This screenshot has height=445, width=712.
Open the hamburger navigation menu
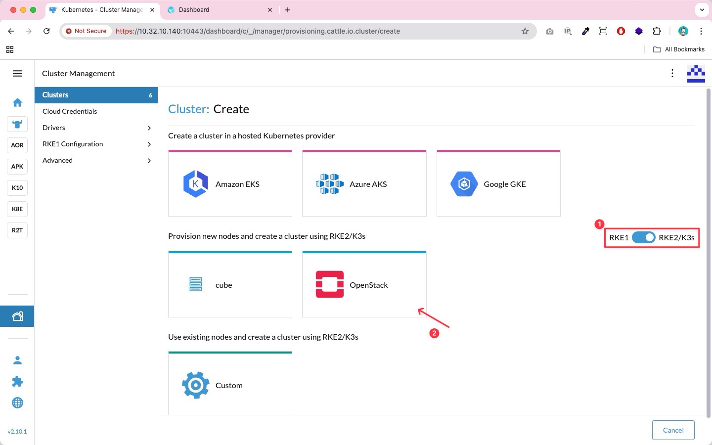[17, 73]
